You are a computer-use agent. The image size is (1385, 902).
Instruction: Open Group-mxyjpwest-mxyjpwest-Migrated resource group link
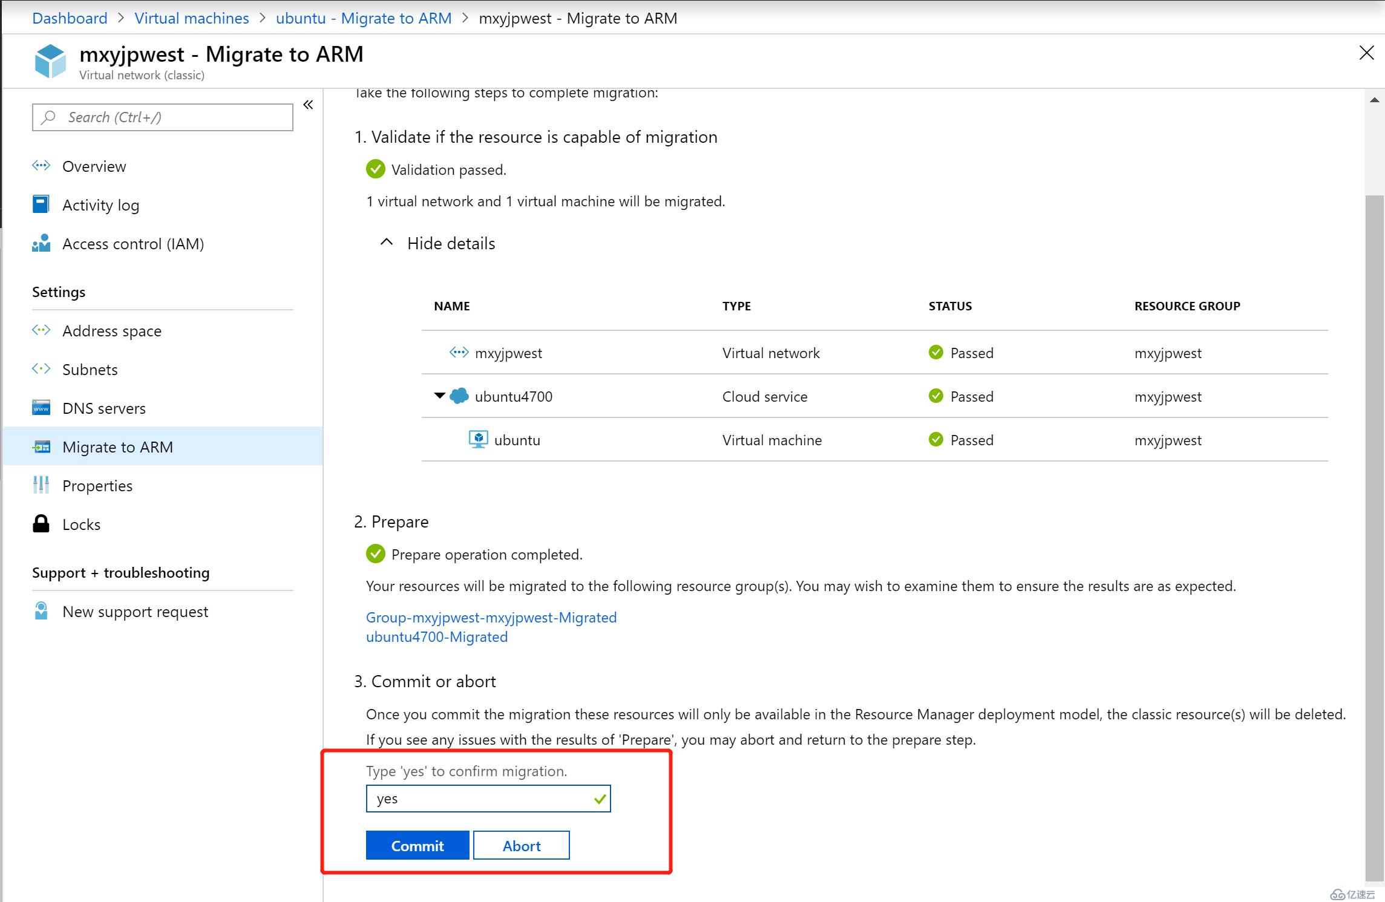pos(493,616)
